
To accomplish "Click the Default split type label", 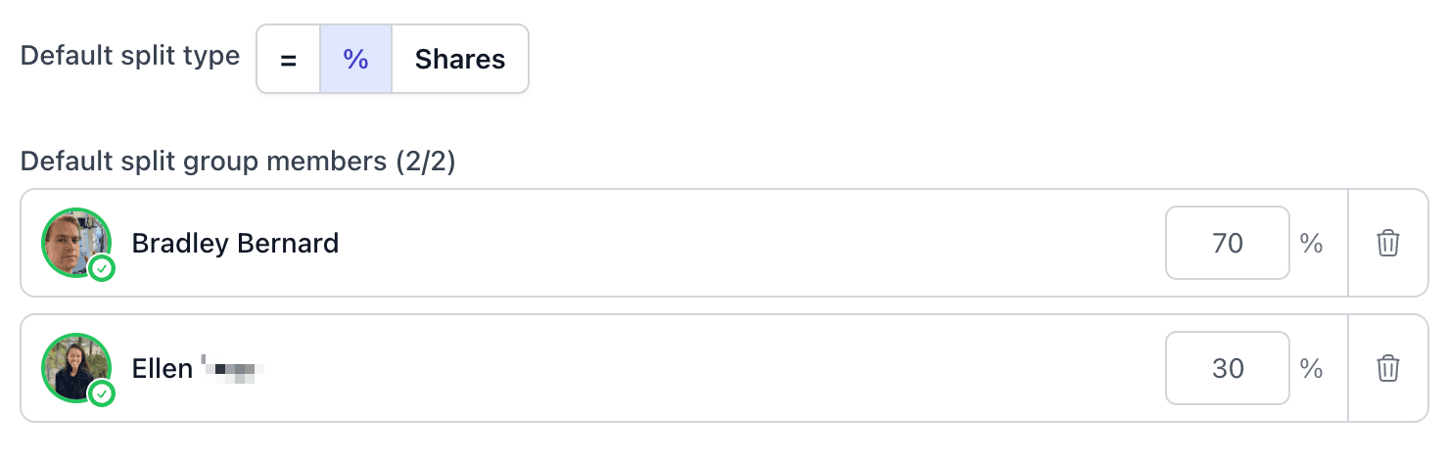I will point(130,56).
